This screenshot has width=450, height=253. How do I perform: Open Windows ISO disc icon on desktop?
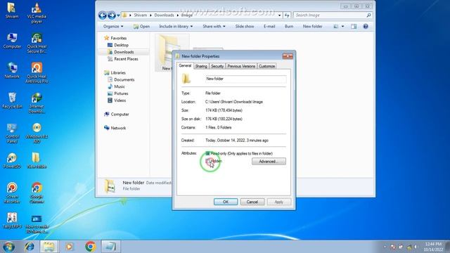(x=37, y=133)
